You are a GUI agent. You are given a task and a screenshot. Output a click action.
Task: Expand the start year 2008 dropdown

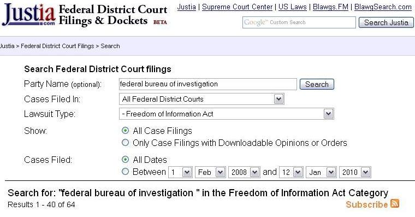[244, 172]
